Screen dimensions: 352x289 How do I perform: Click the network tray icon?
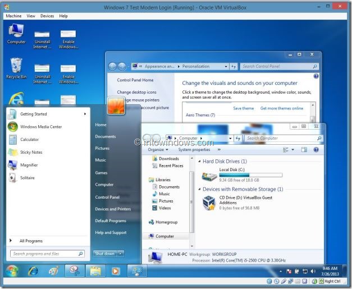[305, 271]
